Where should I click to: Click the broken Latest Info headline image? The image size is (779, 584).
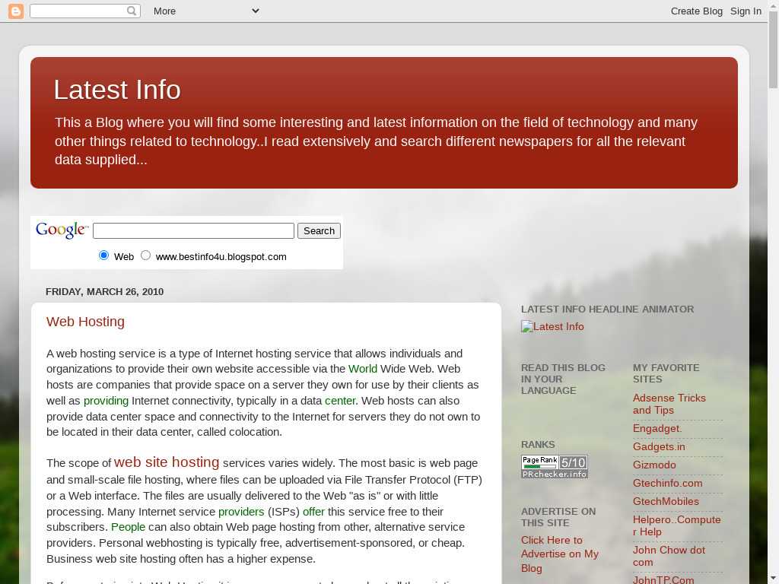click(x=552, y=326)
